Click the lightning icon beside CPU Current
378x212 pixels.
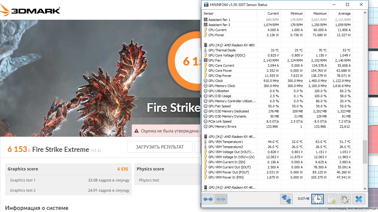[x=206, y=30]
